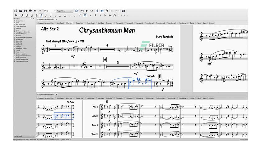Apply a sharp accidental
Viewport: 260px width, 150px height.
[95, 15]
